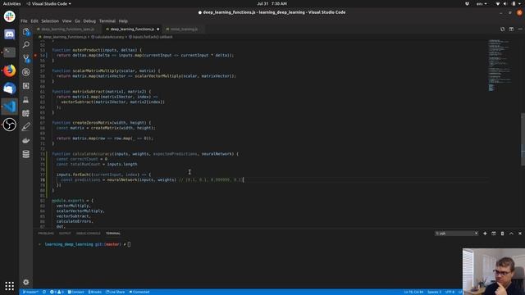The width and height of the screenshot is (525, 295).
Task: Switch to the Problems panel tab
Action: [x=46, y=234]
